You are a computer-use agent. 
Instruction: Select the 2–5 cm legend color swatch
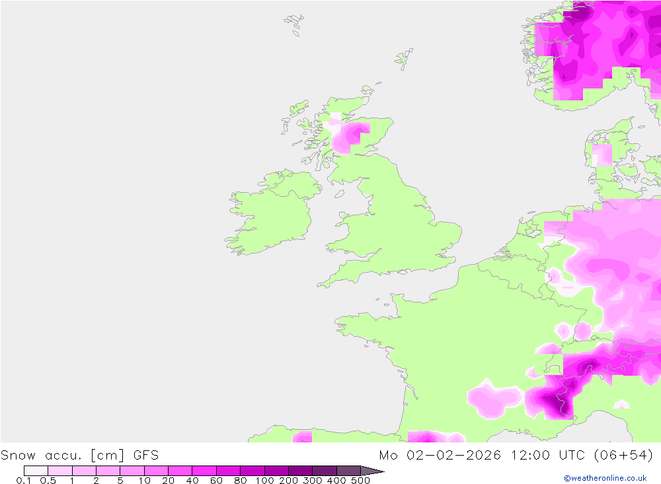pos(108,471)
